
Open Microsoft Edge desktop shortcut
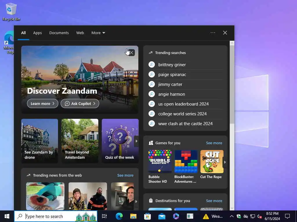(9, 43)
